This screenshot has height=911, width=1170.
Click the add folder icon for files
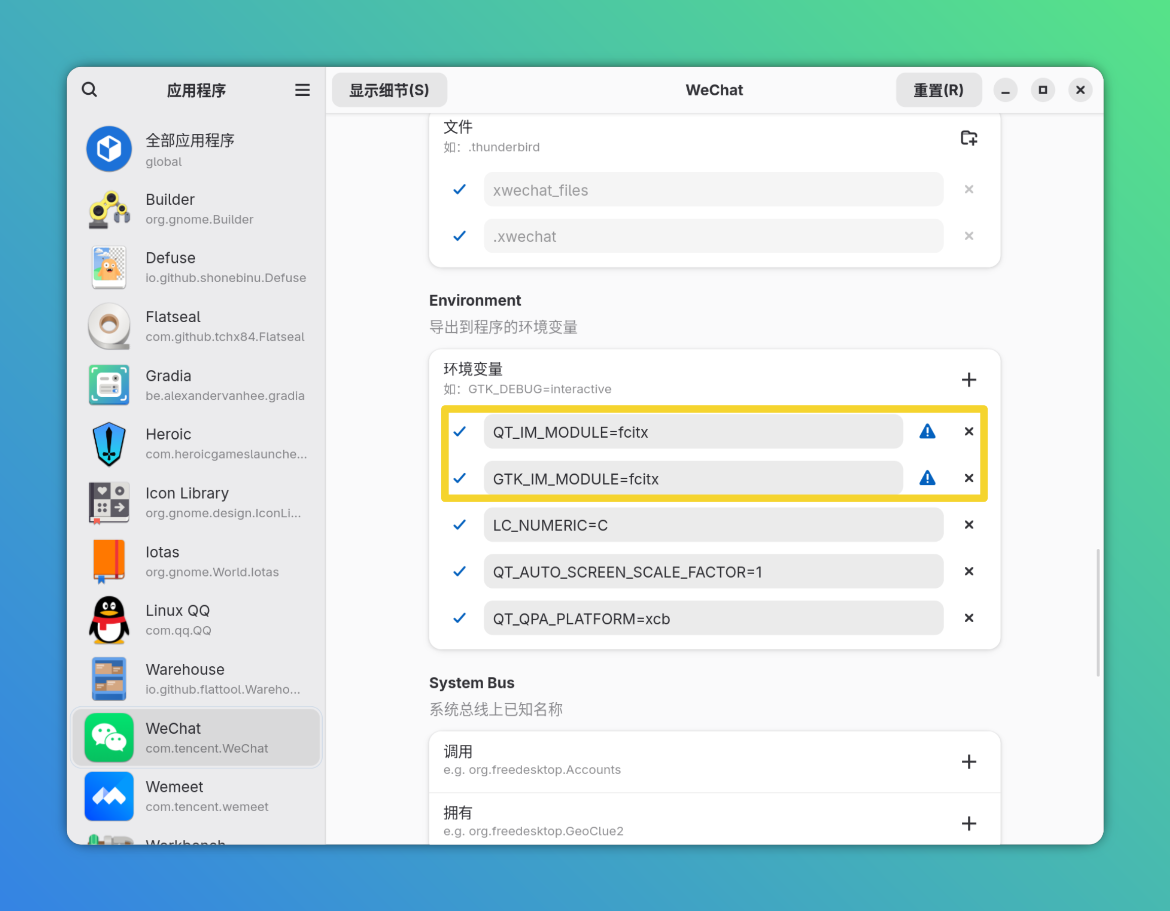(968, 138)
